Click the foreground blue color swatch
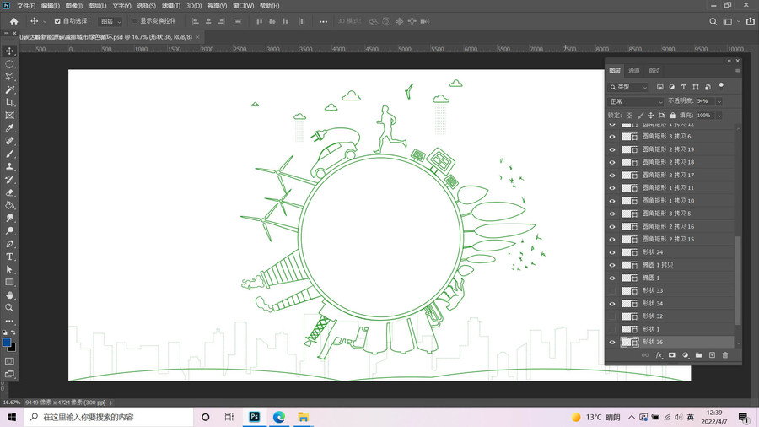The image size is (759, 427). tap(6, 343)
